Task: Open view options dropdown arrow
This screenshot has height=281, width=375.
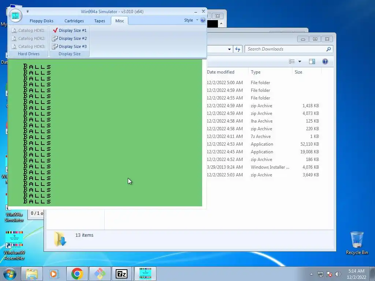Action: [x=300, y=61]
